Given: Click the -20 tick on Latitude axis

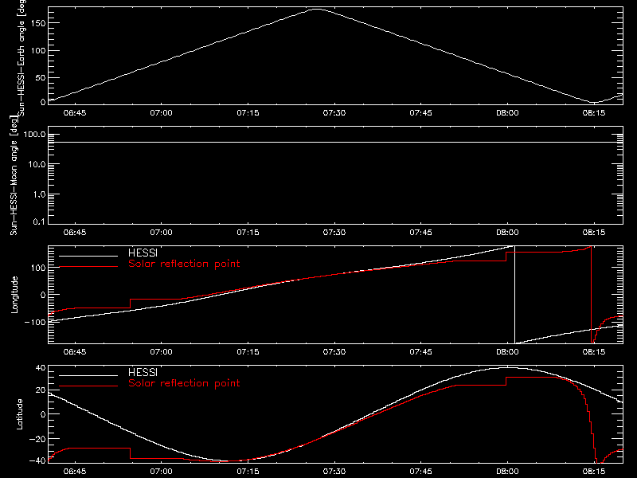Looking at the screenshot, I should (x=37, y=439).
